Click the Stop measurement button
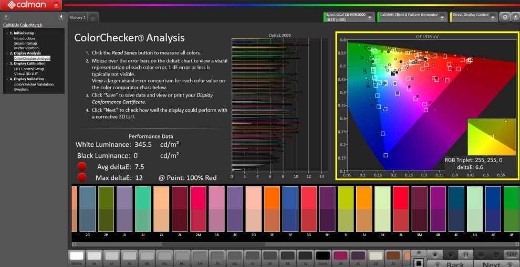Viewport: 520px width, 267px height. [x=434, y=254]
